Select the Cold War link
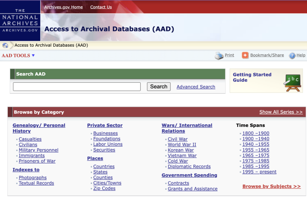The image size is (307, 197). point(178,161)
